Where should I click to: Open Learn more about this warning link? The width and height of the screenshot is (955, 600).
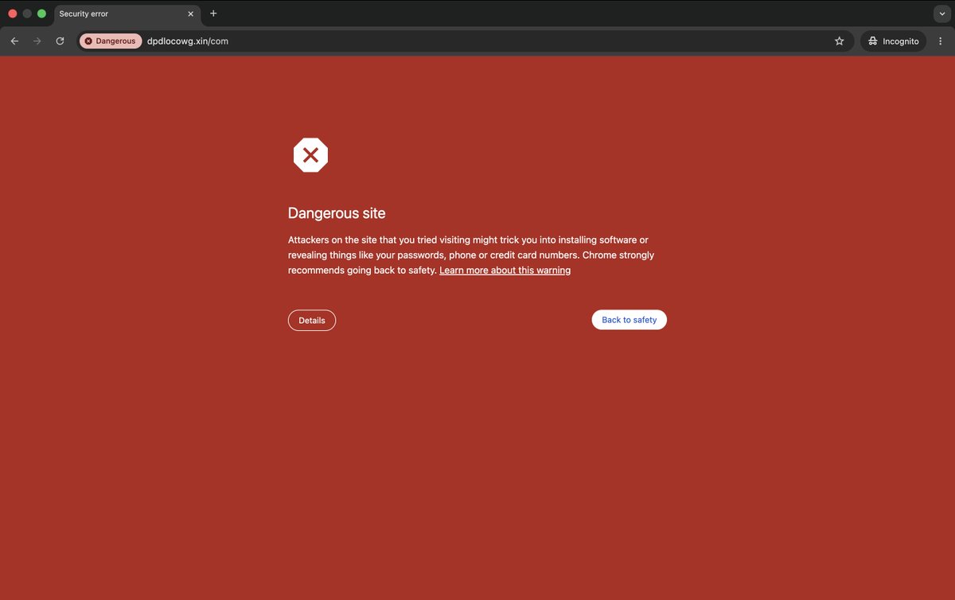(505, 271)
